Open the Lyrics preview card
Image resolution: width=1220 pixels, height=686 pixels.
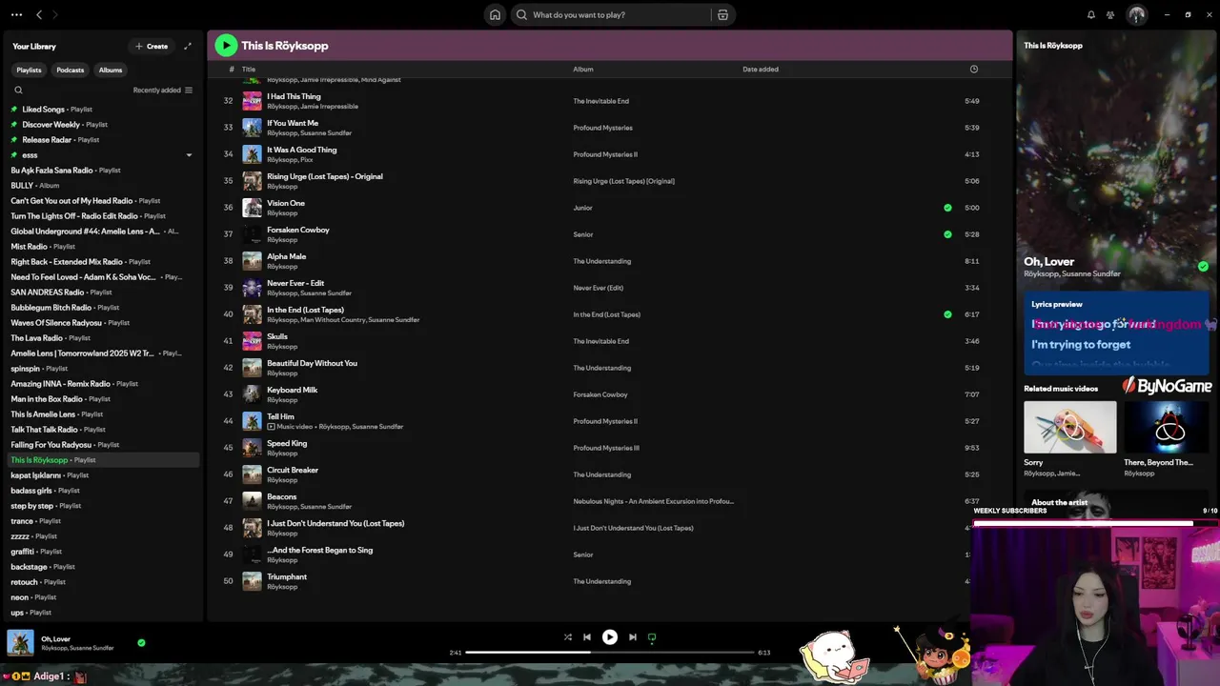(x=1116, y=333)
